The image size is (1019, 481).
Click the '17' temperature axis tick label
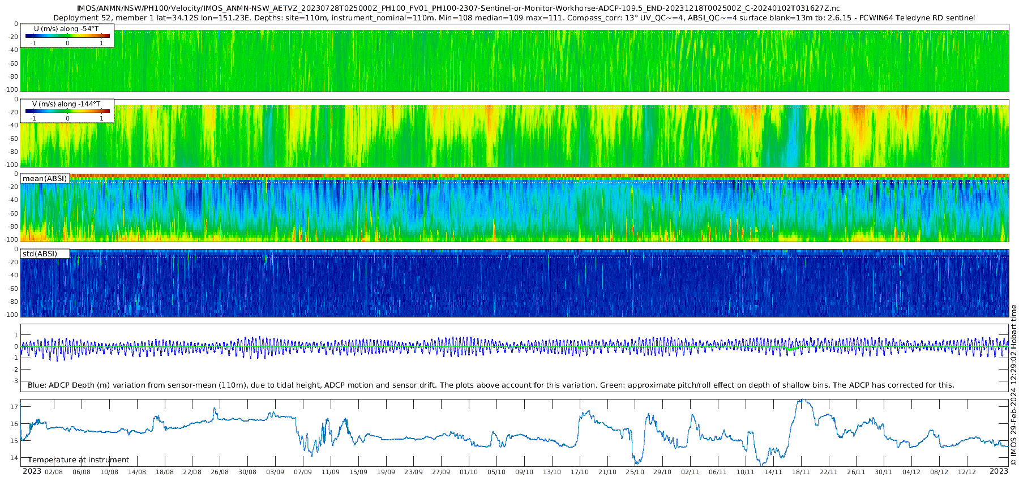point(14,406)
